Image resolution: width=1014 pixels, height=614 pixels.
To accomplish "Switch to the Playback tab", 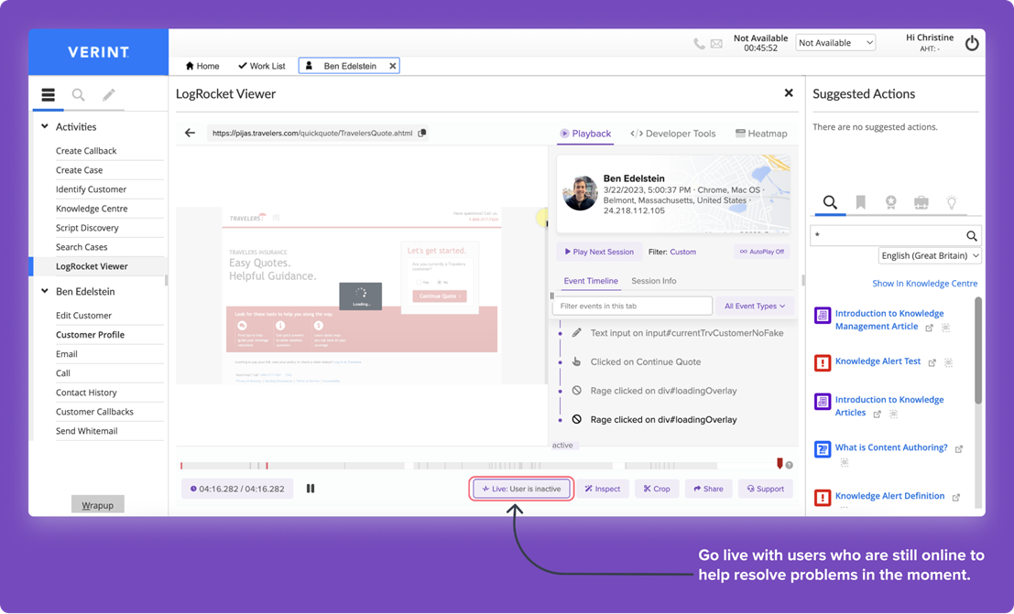I will (x=585, y=134).
